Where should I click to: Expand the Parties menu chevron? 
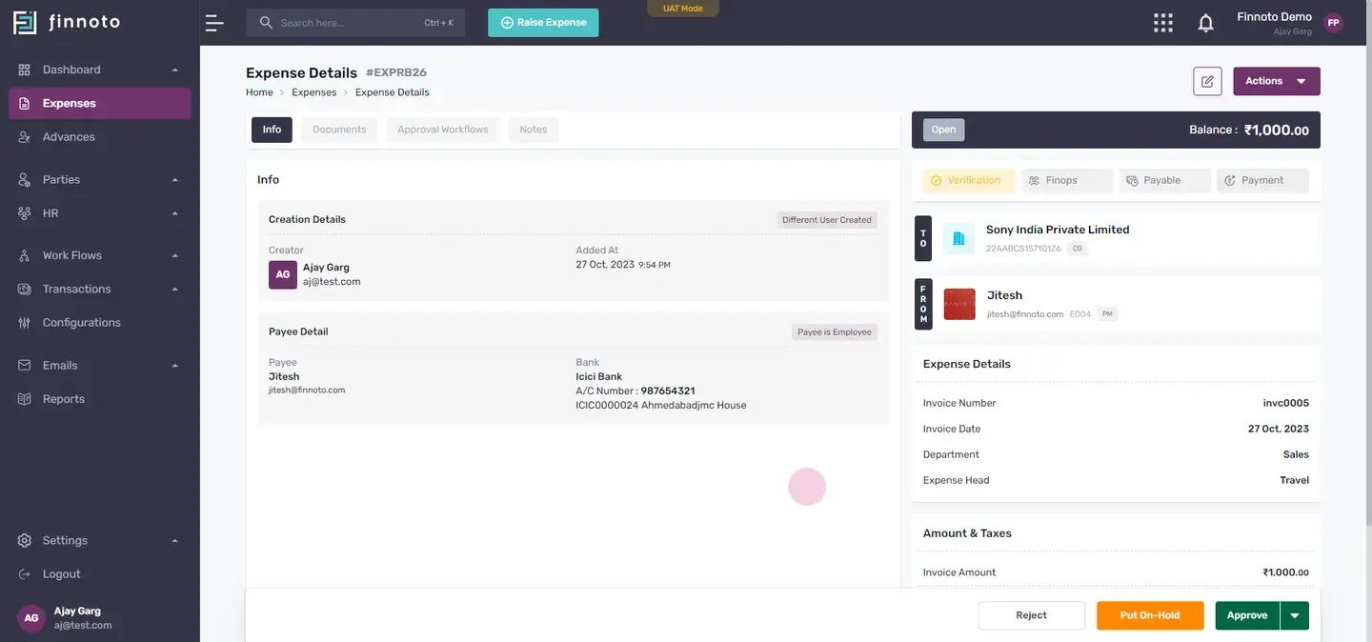(175, 180)
